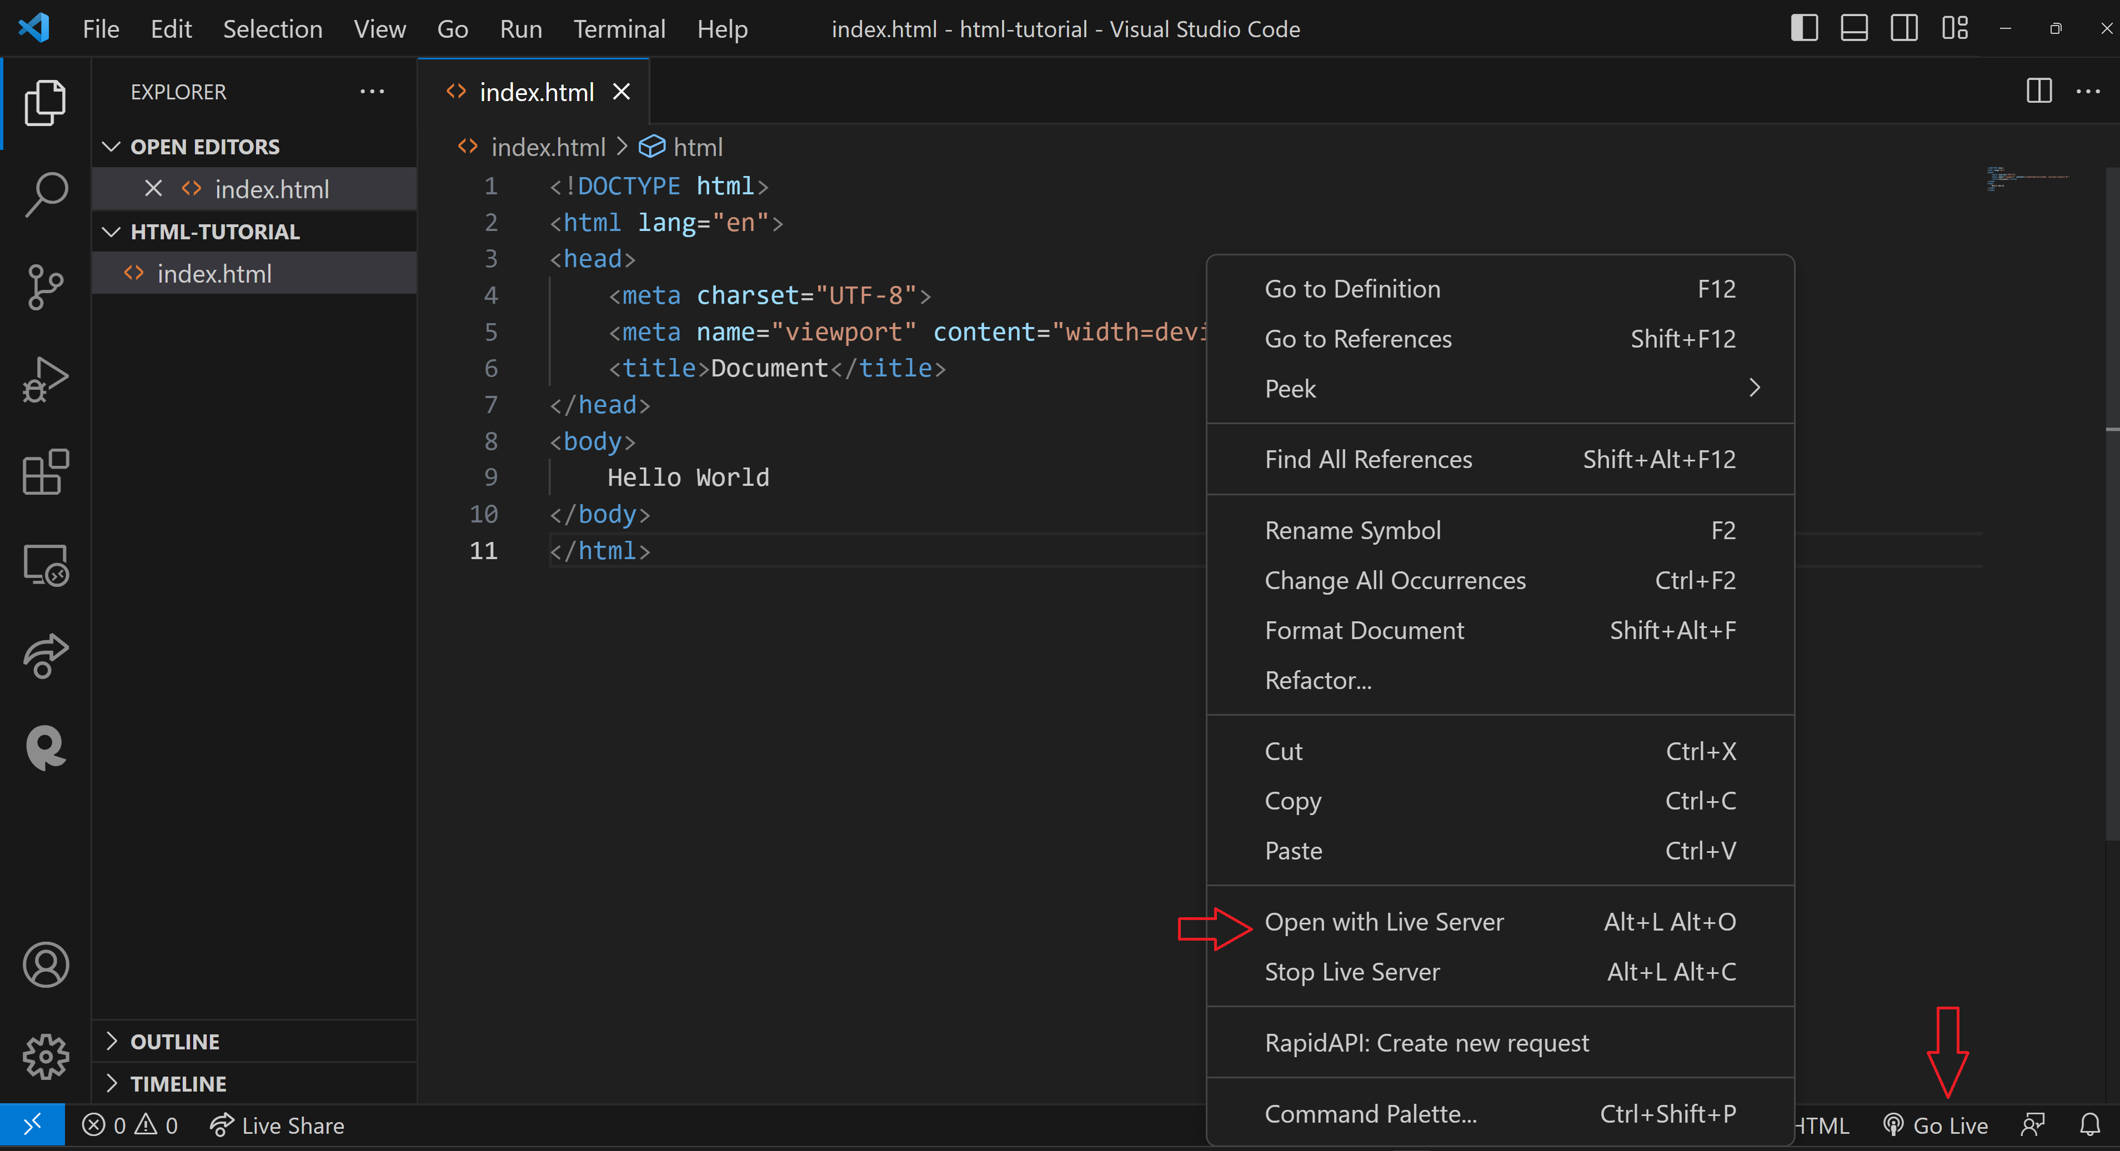Open the Live Share activity bar icon
2120x1151 pixels.
45,656
